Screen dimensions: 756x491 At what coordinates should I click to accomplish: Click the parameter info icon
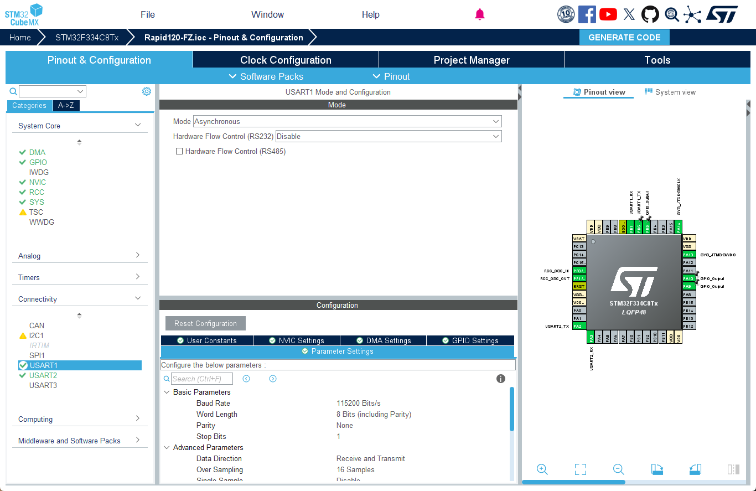(501, 379)
